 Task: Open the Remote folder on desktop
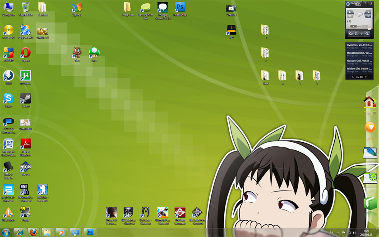tap(42, 9)
